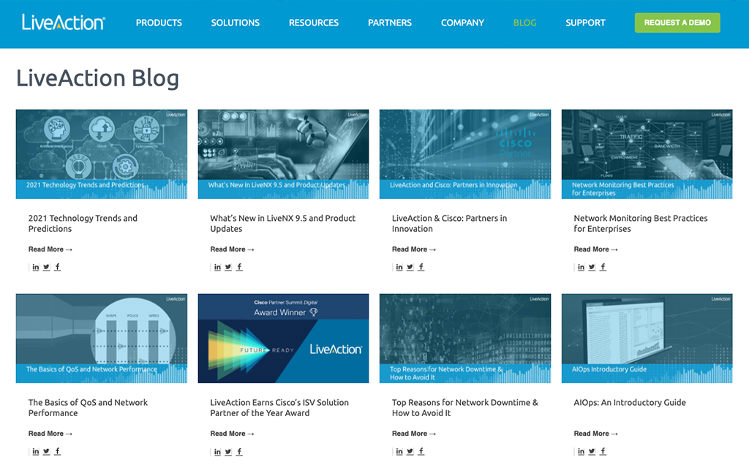The width and height of the screenshot is (749, 468).
Task: Read More on Network Downtime post
Action: (414, 434)
